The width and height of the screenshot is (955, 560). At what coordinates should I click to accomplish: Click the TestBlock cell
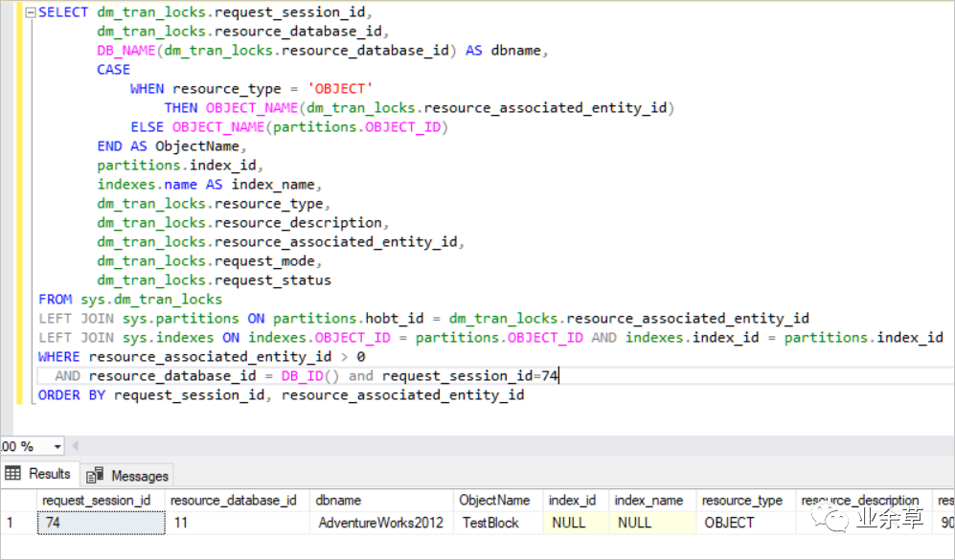(x=498, y=523)
